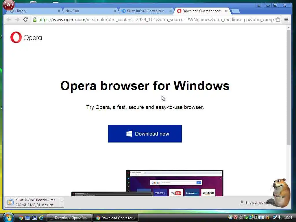Click the Windows logo inside Download now button

(x=129, y=134)
